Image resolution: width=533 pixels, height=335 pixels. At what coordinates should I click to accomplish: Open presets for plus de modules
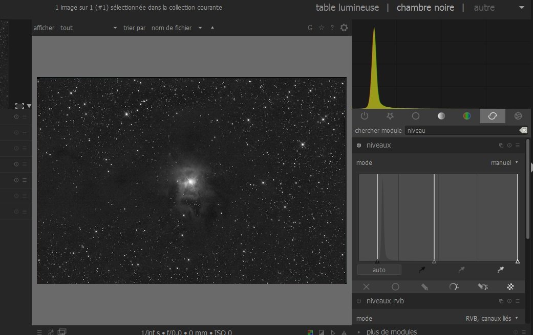coord(523,332)
